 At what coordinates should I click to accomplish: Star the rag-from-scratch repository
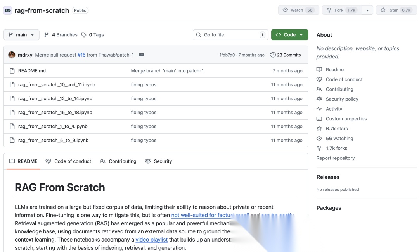coord(396,10)
